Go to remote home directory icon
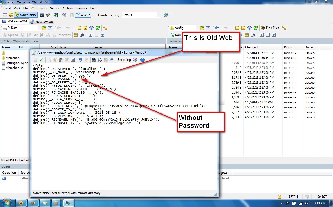The height and width of the screenshot is (207, 333). 249,28
